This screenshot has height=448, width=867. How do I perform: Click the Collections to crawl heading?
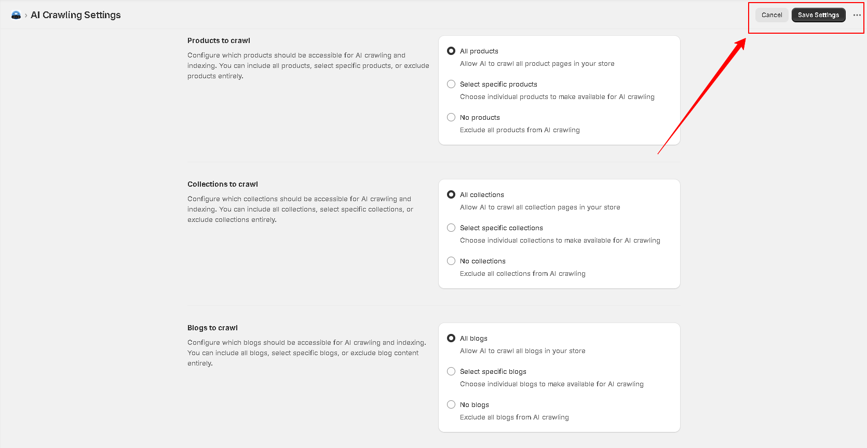coord(222,184)
